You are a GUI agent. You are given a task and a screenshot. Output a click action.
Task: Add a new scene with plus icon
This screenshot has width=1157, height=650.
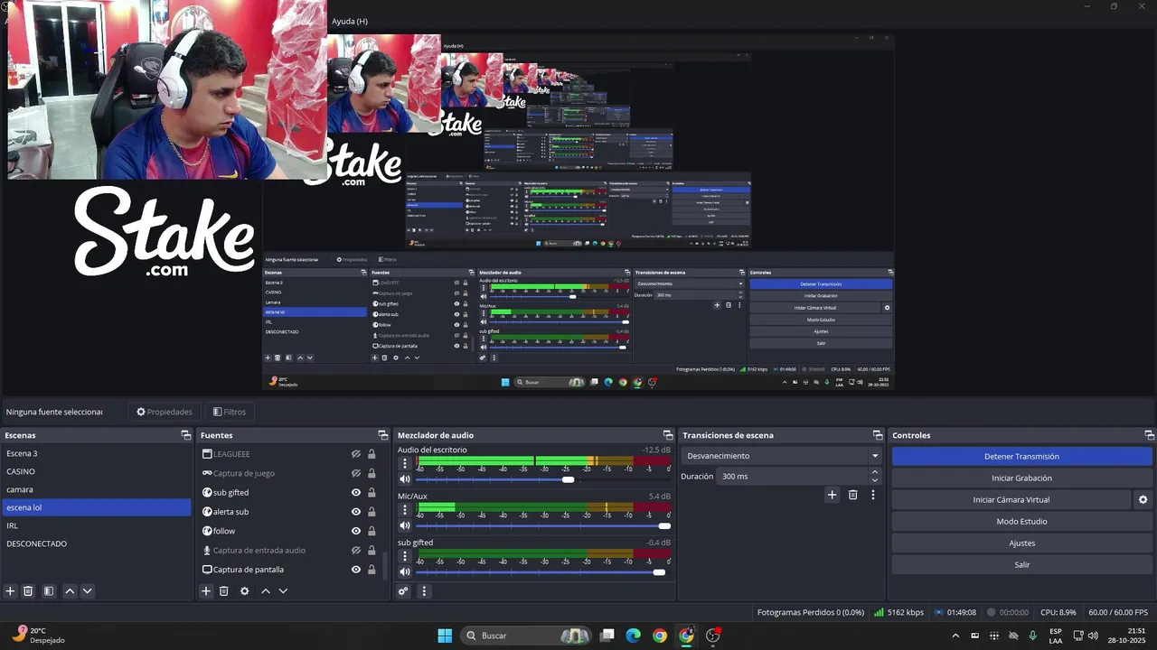11,591
